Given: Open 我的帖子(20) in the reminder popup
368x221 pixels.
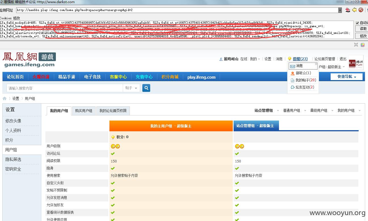Looking at the screenshot, I should click(303, 80).
